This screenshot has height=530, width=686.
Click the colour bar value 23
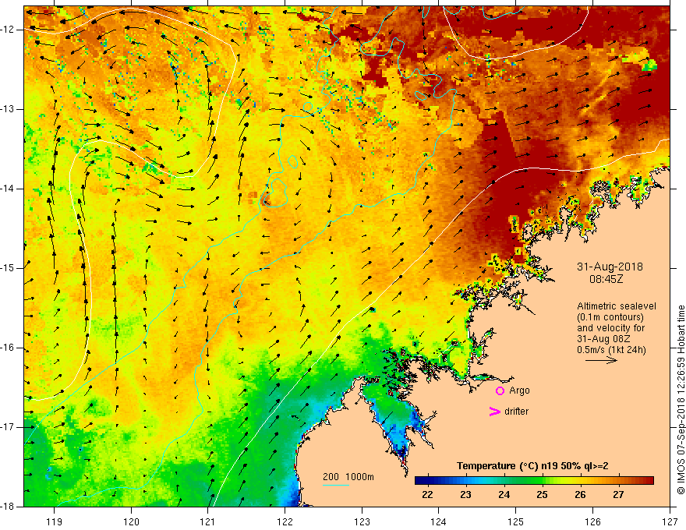coord(465,495)
